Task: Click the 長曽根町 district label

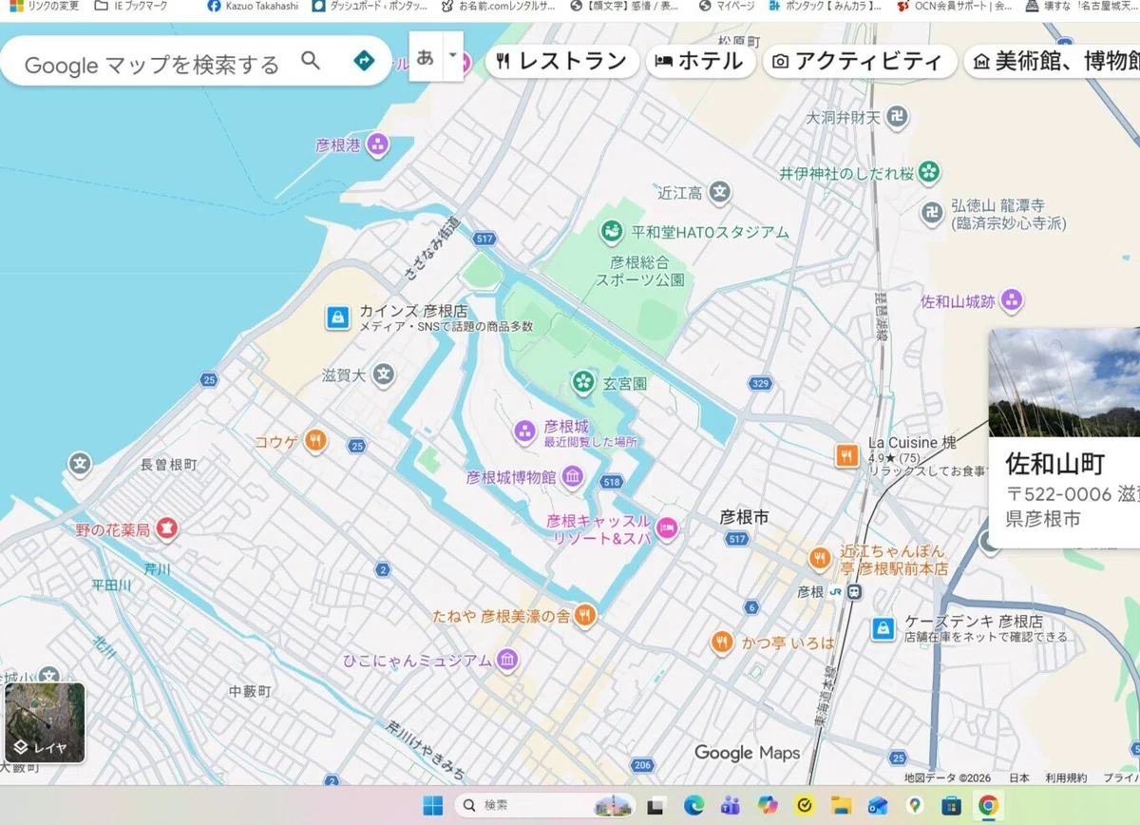Action: click(168, 465)
